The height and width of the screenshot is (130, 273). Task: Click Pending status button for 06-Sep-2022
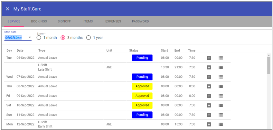[x=142, y=58]
